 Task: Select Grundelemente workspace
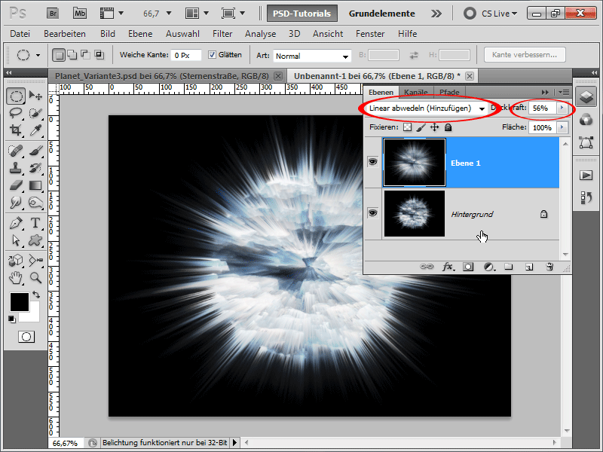(382, 14)
